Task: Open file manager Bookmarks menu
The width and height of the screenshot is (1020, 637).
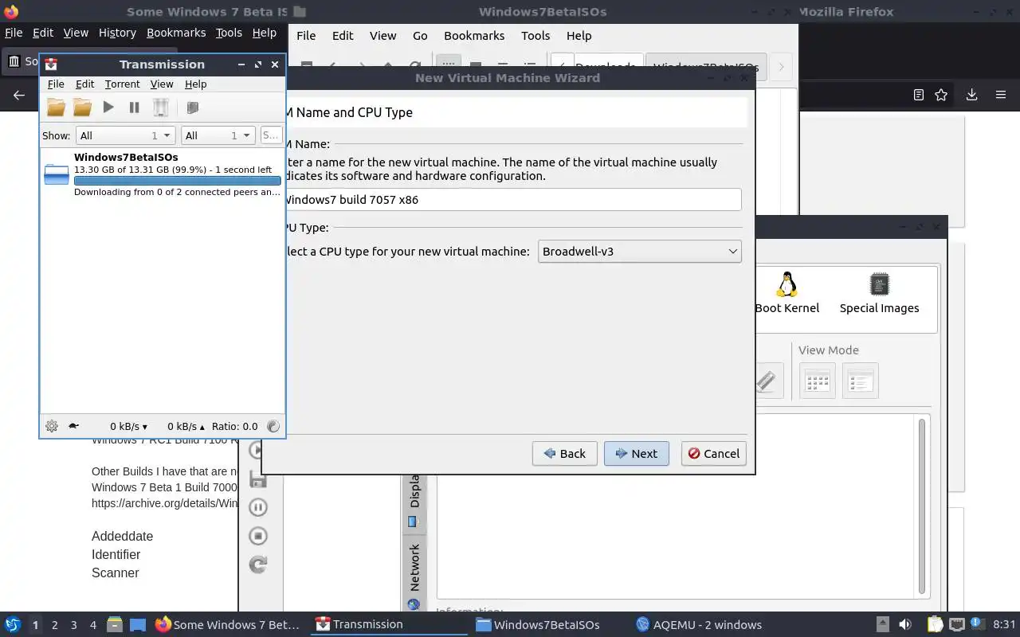Action: [x=474, y=36]
